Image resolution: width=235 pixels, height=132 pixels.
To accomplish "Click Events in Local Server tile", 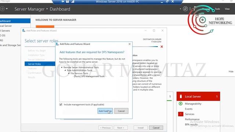I will pyautogui.click(x=188, y=109).
